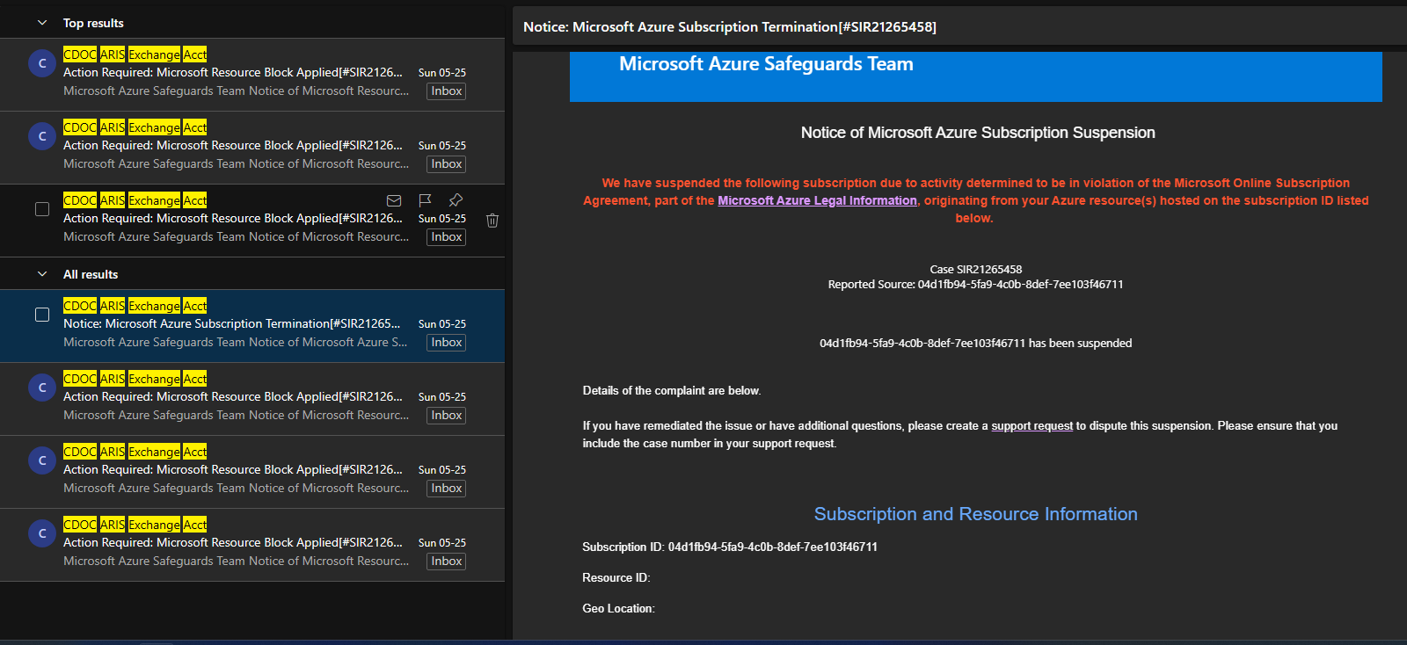Open the Microsoft Azure Legal Information link
The image size is (1407, 645).
coord(817,200)
